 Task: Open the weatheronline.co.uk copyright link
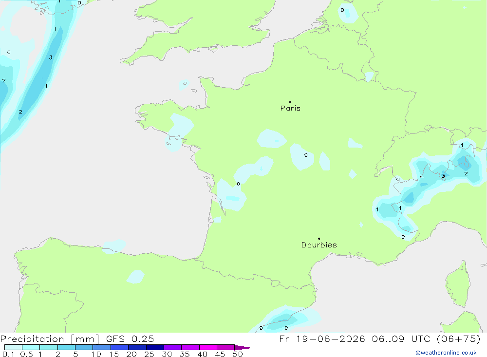pos(446,353)
